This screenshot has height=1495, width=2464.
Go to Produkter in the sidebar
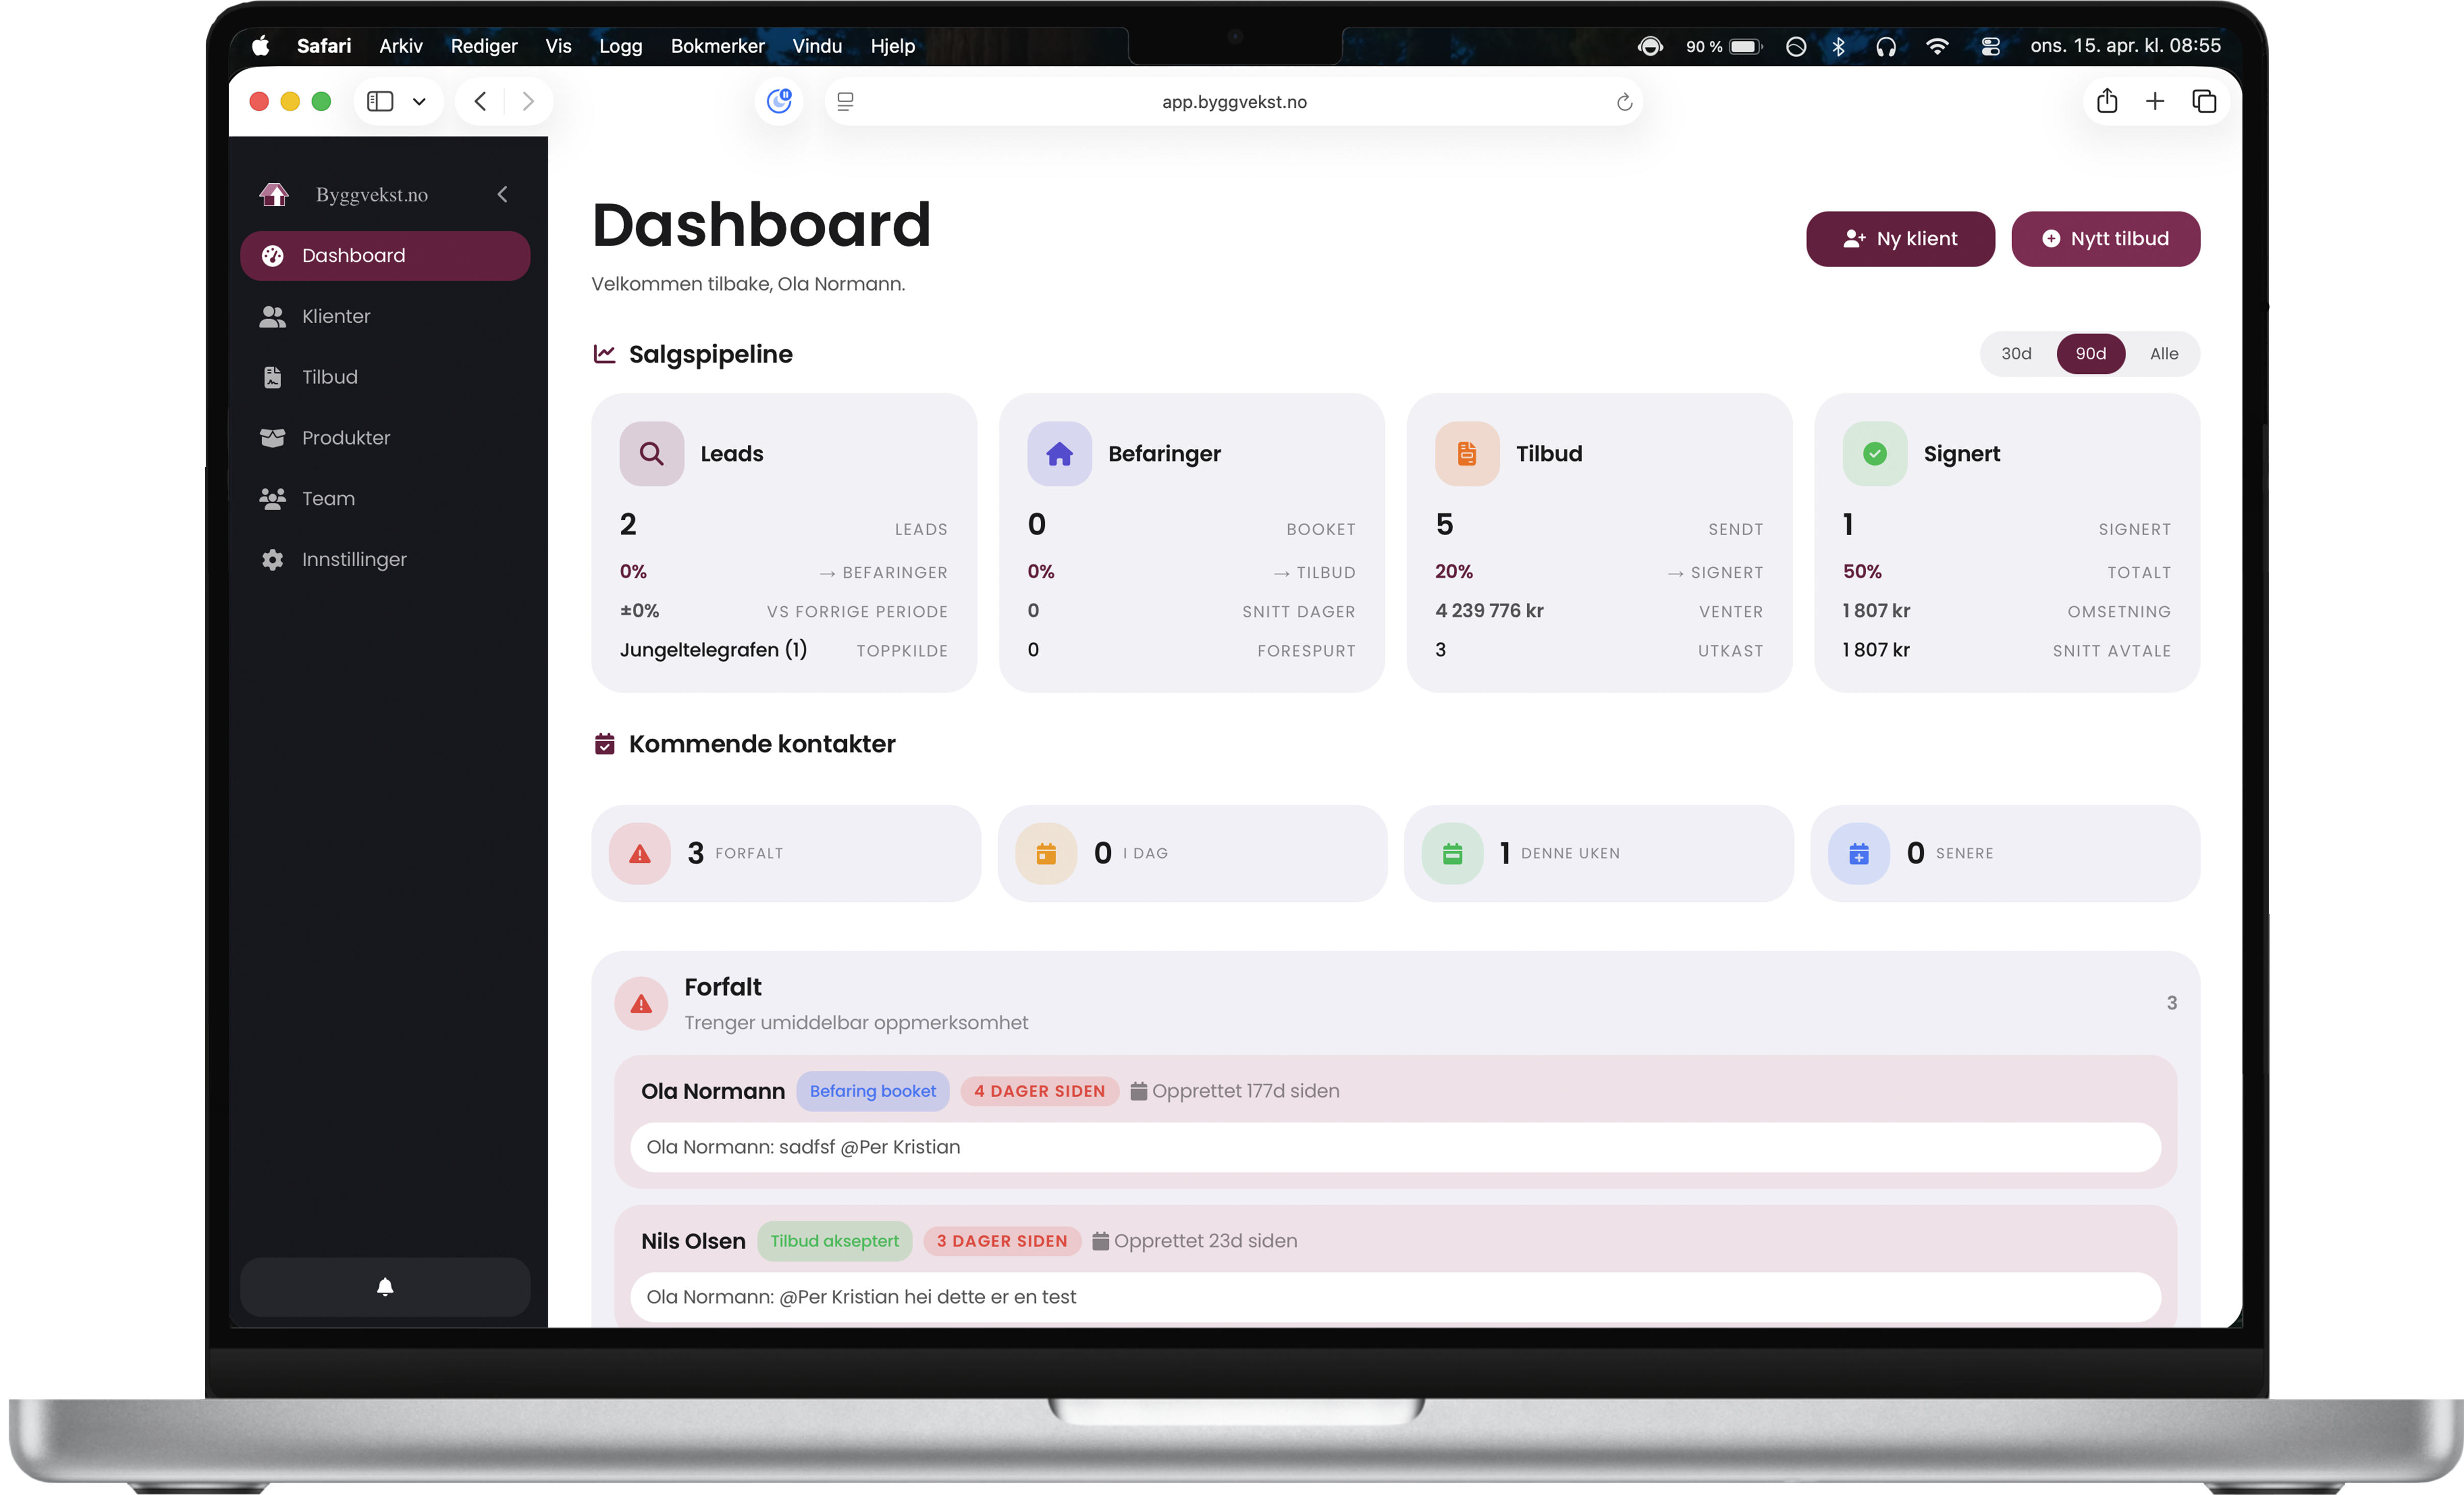pyautogui.click(x=346, y=437)
